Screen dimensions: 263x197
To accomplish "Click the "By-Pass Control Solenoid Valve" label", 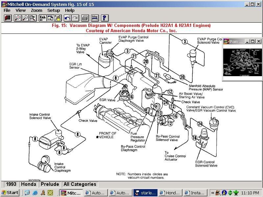I will pos(168,138).
